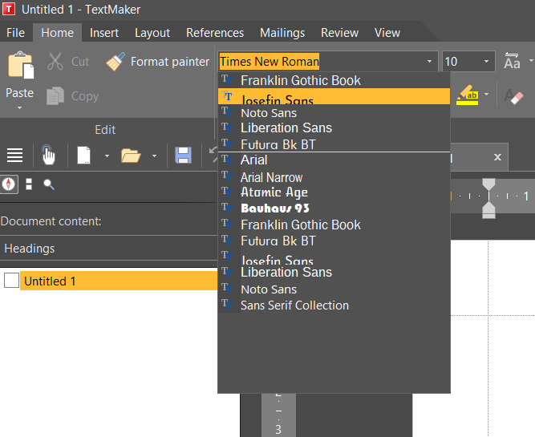Viewport: 535px width, 437px height.
Task: Expand the font size dropdown arrow
Action: tap(487, 62)
